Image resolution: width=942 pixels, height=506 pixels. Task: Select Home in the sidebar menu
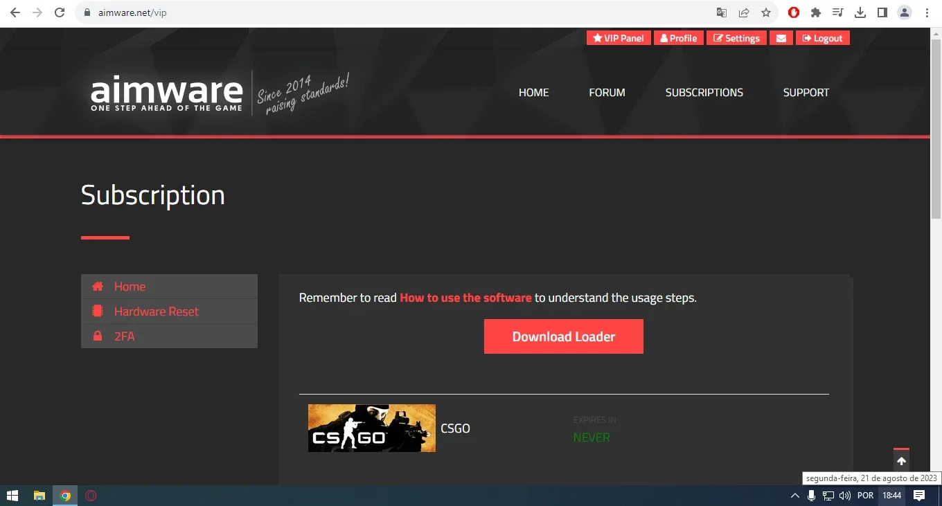click(x=169, y=287)
